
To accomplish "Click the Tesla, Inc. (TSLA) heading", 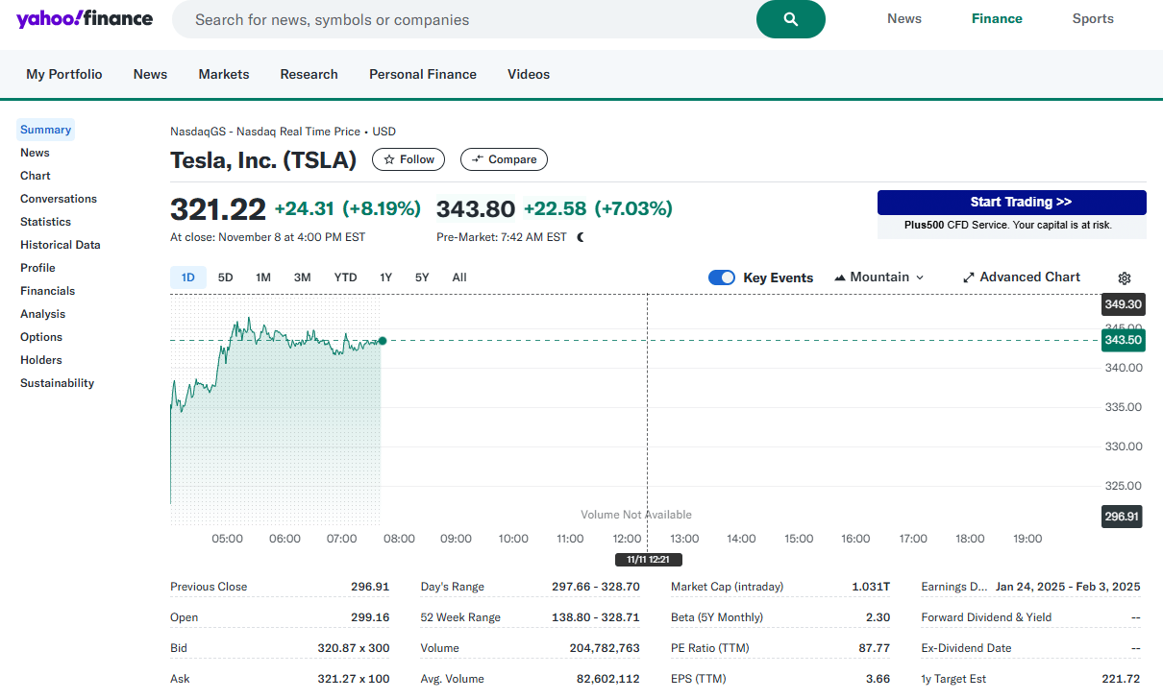I will pos(263,160).
